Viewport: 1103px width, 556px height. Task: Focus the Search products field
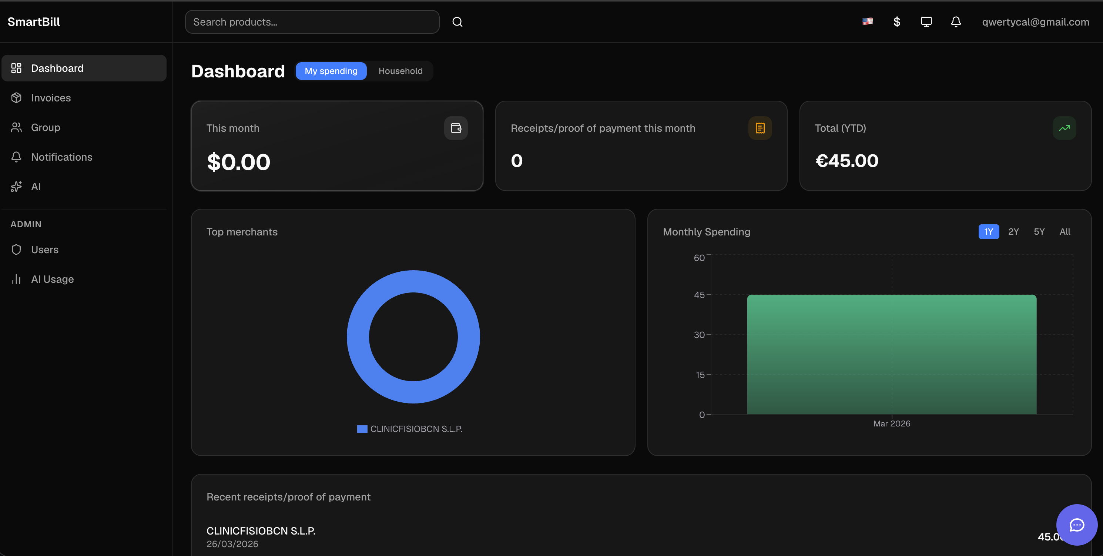tap(312, 22)
